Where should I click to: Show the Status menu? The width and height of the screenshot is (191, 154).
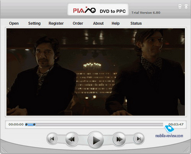click(x=136, y=23)
